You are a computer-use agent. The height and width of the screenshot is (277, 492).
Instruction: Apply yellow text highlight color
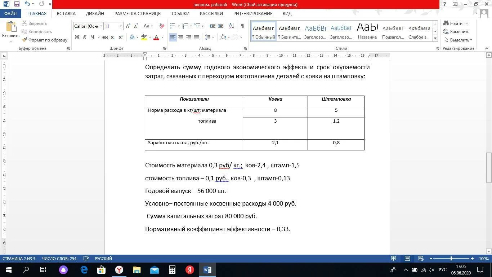[x=144, y=37]
